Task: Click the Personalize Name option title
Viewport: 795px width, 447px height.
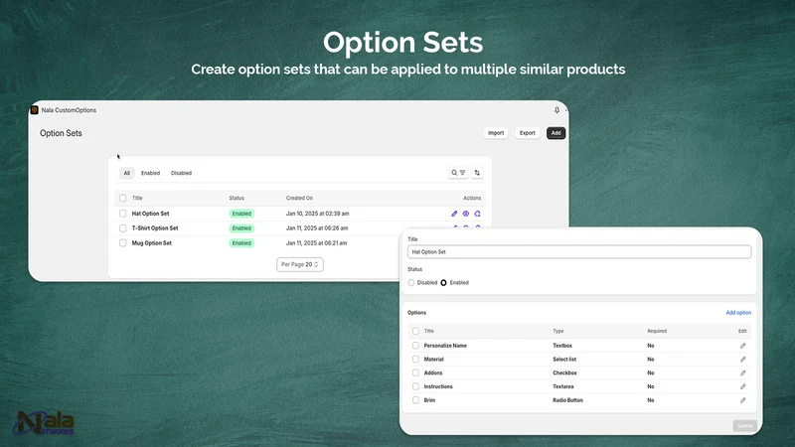Action: point(445,346)
